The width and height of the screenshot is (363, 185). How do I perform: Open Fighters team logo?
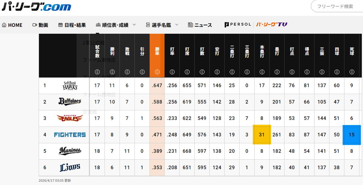pyautogui.click(x=70, y=135)
